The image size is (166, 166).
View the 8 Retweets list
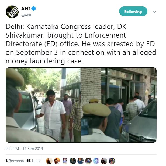(15, 161)
